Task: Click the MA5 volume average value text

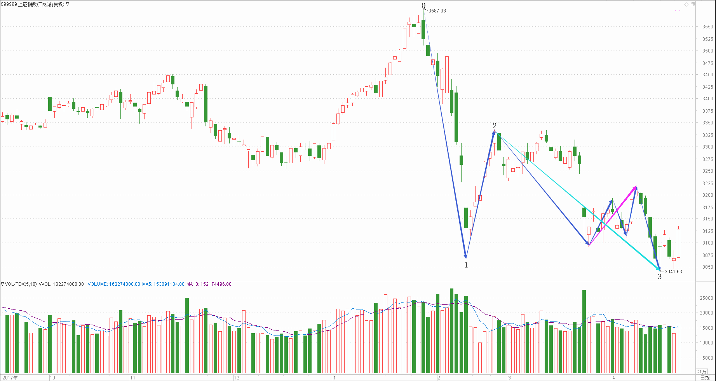Action: coord(163,284)
